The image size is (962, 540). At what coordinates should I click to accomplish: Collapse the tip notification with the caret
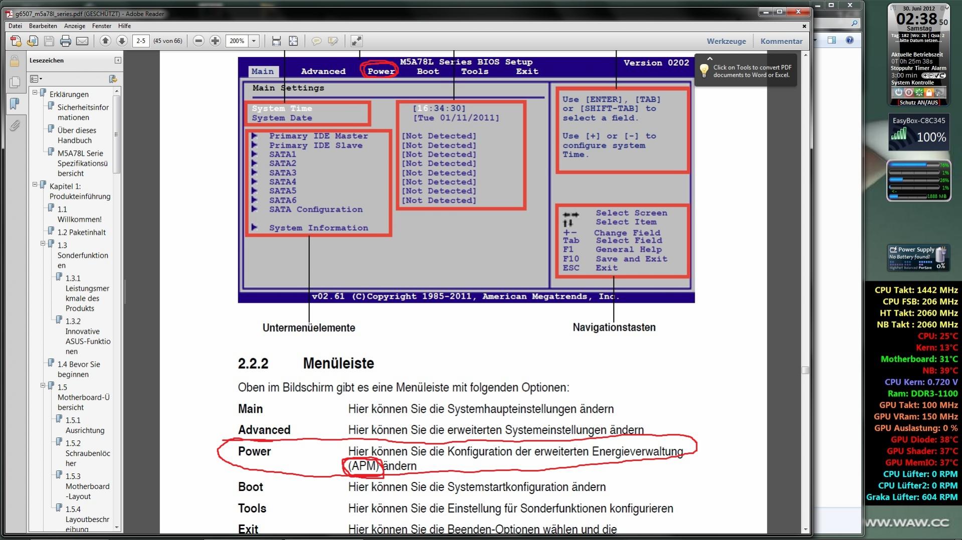pyautogui.click(x=710, y=59)
